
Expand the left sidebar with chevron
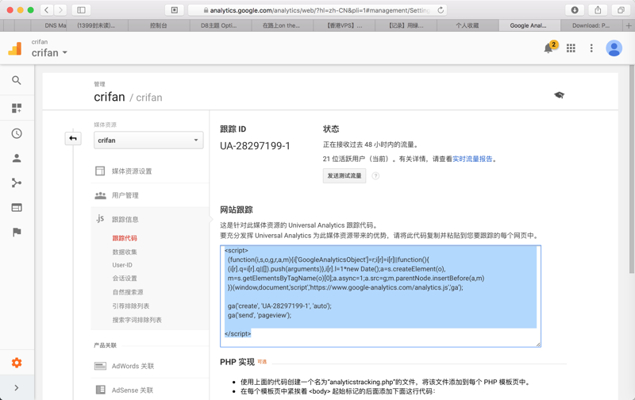tap(17, 388)
